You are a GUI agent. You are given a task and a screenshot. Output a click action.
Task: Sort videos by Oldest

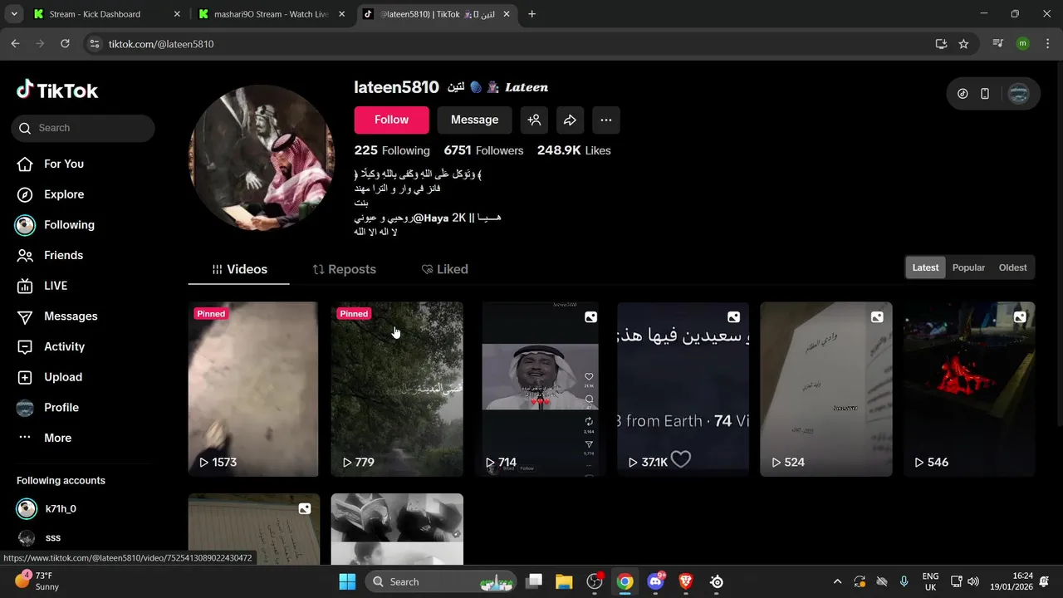pyautogui.click(x=1012, y=267)
